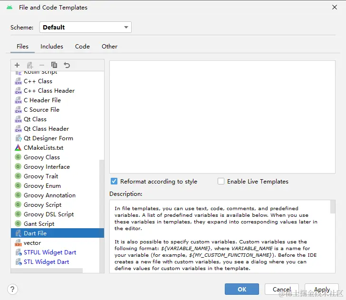This screenshot has width=346, height=300.
Task: Click the CMakeLists.txt triangle icon
Action: click(18, 148)
